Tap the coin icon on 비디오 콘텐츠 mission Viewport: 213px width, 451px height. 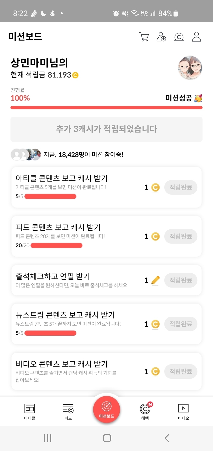(155, 371)
